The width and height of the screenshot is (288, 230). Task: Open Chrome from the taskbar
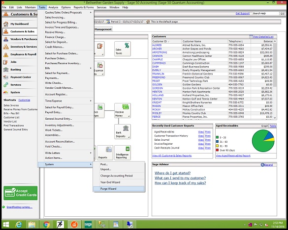pos(46,224)
